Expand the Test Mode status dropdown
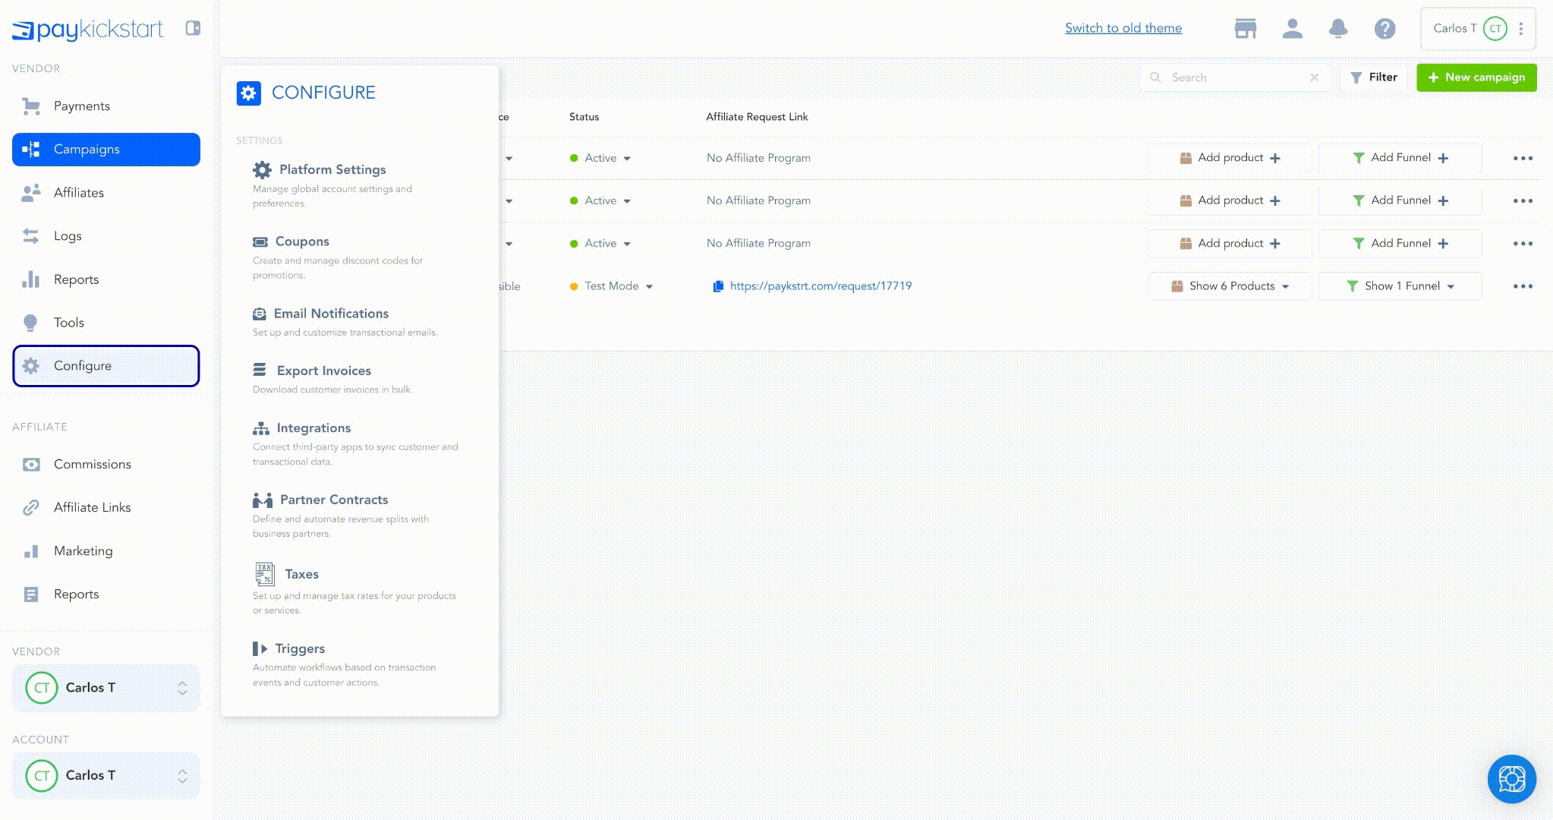 pyautogui.click(x=649, y=287)
